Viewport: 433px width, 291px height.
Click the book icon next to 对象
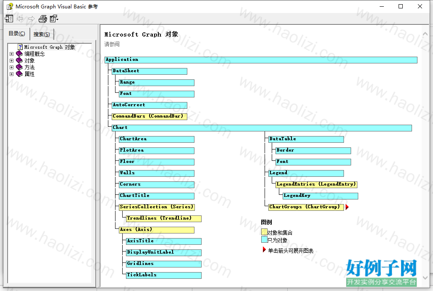pos(19,60)
